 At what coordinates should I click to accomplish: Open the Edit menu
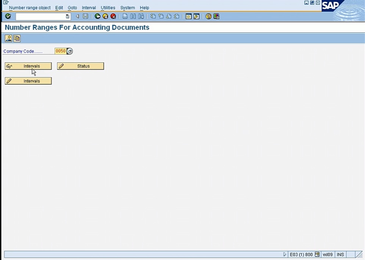pos(59,8)
